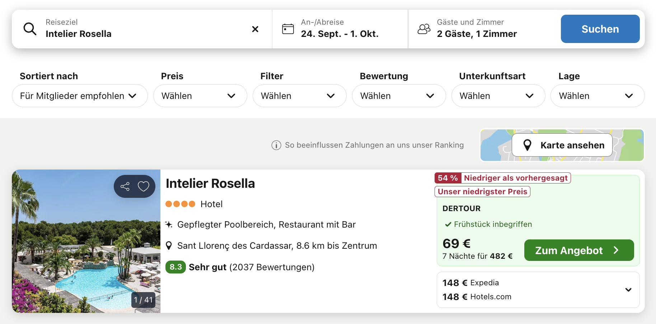Open the Sortiert nach dropdown
The width and height of the screenshot is (656, 324).
click(x=80, y=96)
